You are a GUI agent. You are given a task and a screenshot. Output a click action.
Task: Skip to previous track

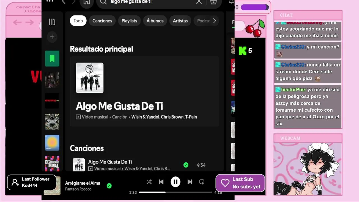point(161,182)
